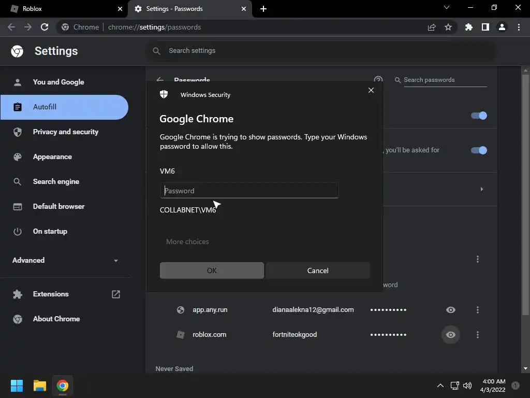The image size is (530, 398).
Task: Focus the Search passwords field
Action: pos(445,80)
